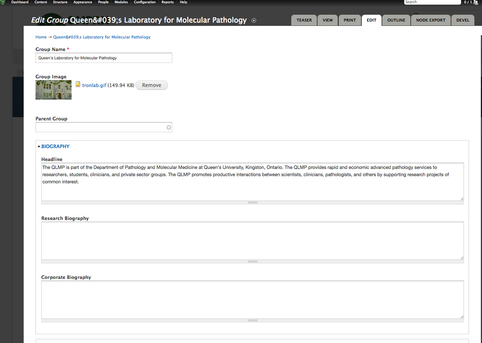The width and height of the screenshot is (482, 343).
Task: Switch to the Node Export tab
Action: click(x=430, y=20)
